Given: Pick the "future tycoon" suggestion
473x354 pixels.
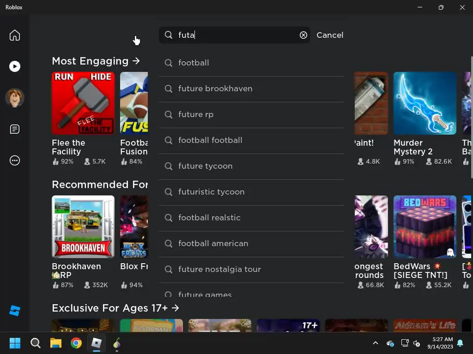Looking at the screenshot, I should pyautogui.click(x=251, y=166).
